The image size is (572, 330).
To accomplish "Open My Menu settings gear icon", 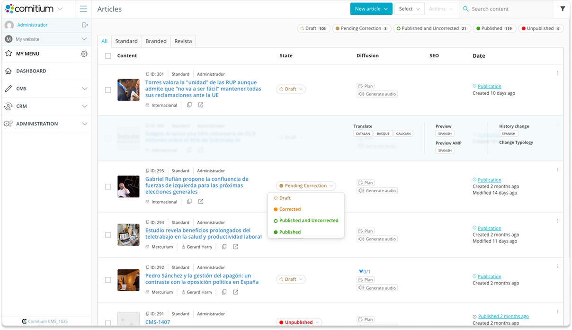I will (84, 54).
